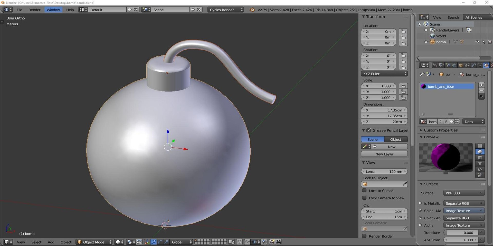Image resolution: width=493 pixels, height=246 pixels.
Task: Toggle bomb visibility eye in outliner
Action: point(477,42)
